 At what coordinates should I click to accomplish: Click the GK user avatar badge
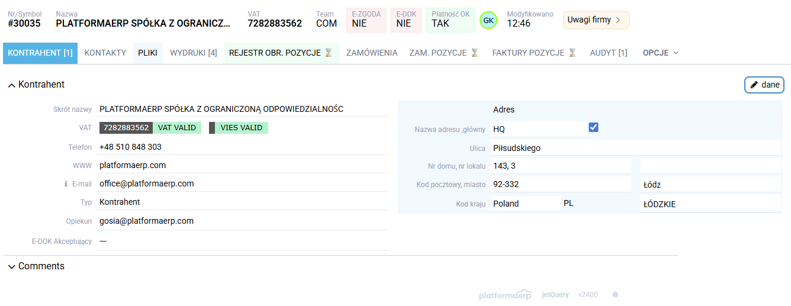[488, 20]
